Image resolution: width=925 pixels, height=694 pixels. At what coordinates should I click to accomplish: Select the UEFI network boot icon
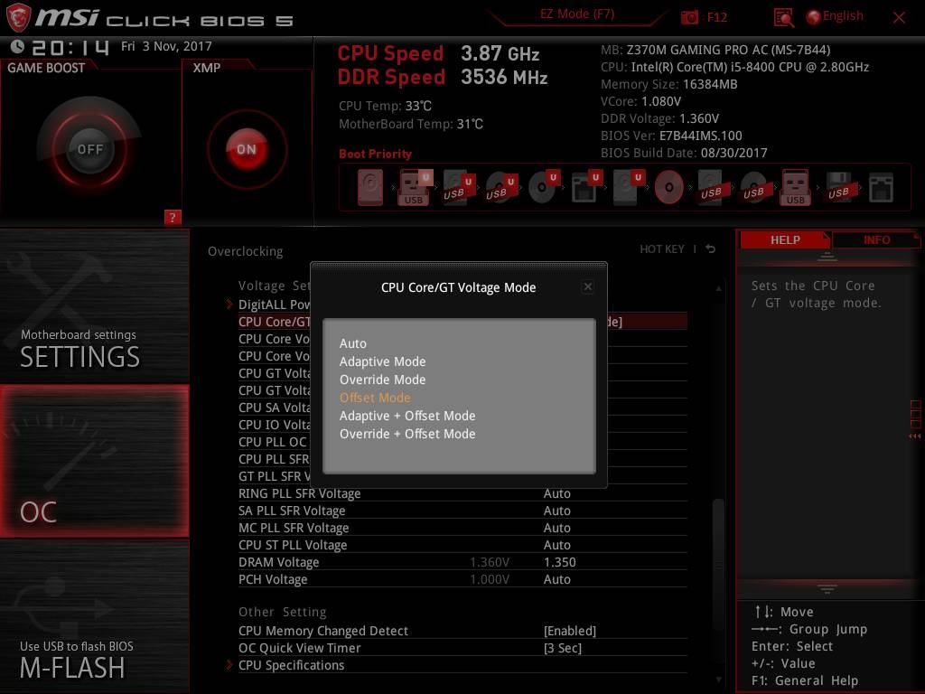coord(585,187)
